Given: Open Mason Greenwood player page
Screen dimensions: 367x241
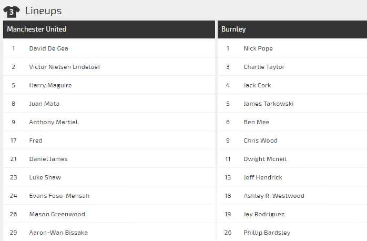Looking at the screenshot, I should click(x=57, y=214).
